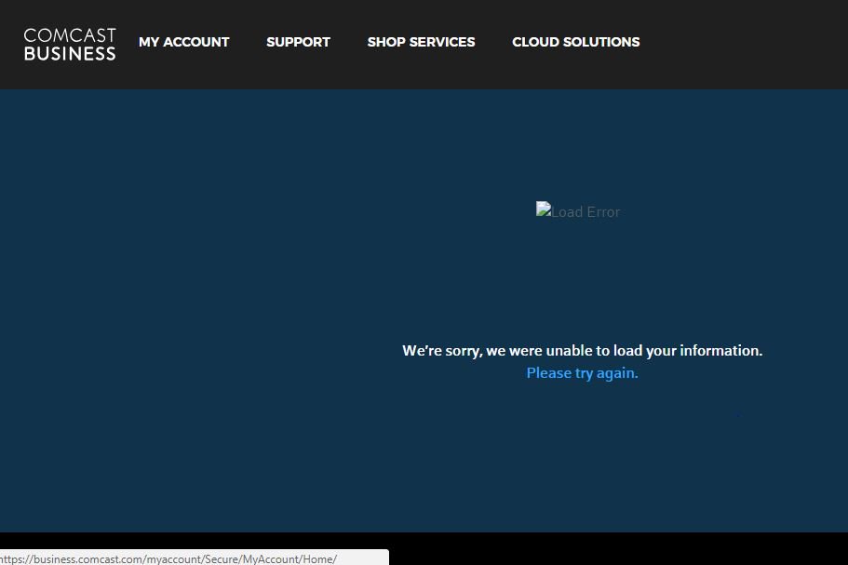Click the 'unable to load your information' message
This screenshot has width=848, height=565.
click(583, 351)
